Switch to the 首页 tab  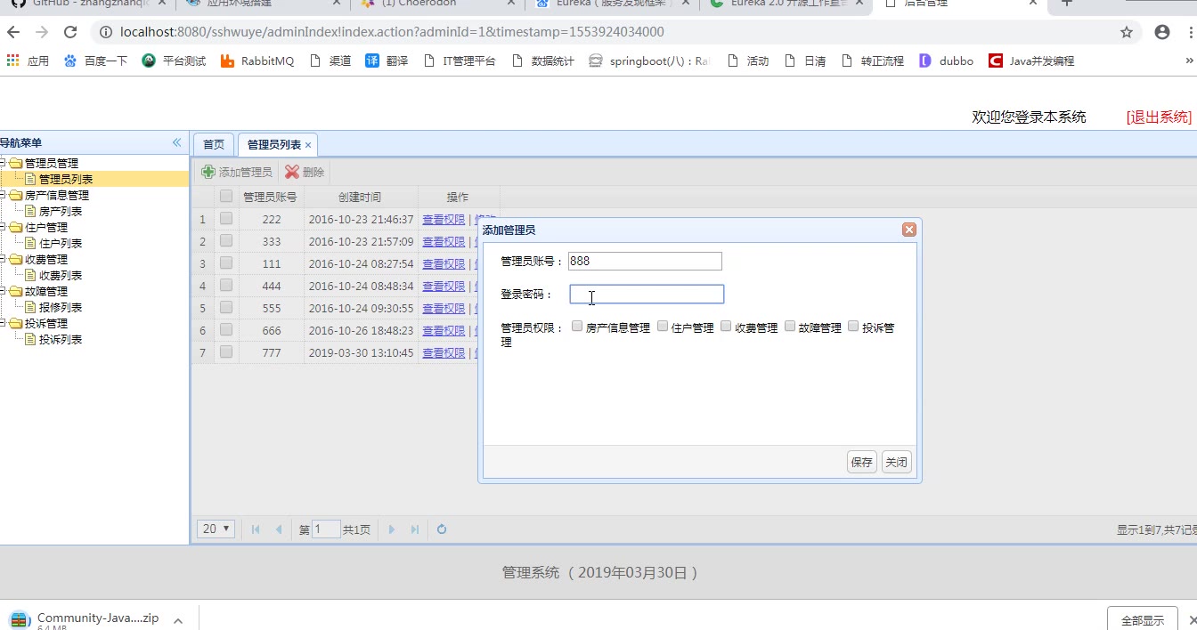pyautogui.click(x=214, y=144)
